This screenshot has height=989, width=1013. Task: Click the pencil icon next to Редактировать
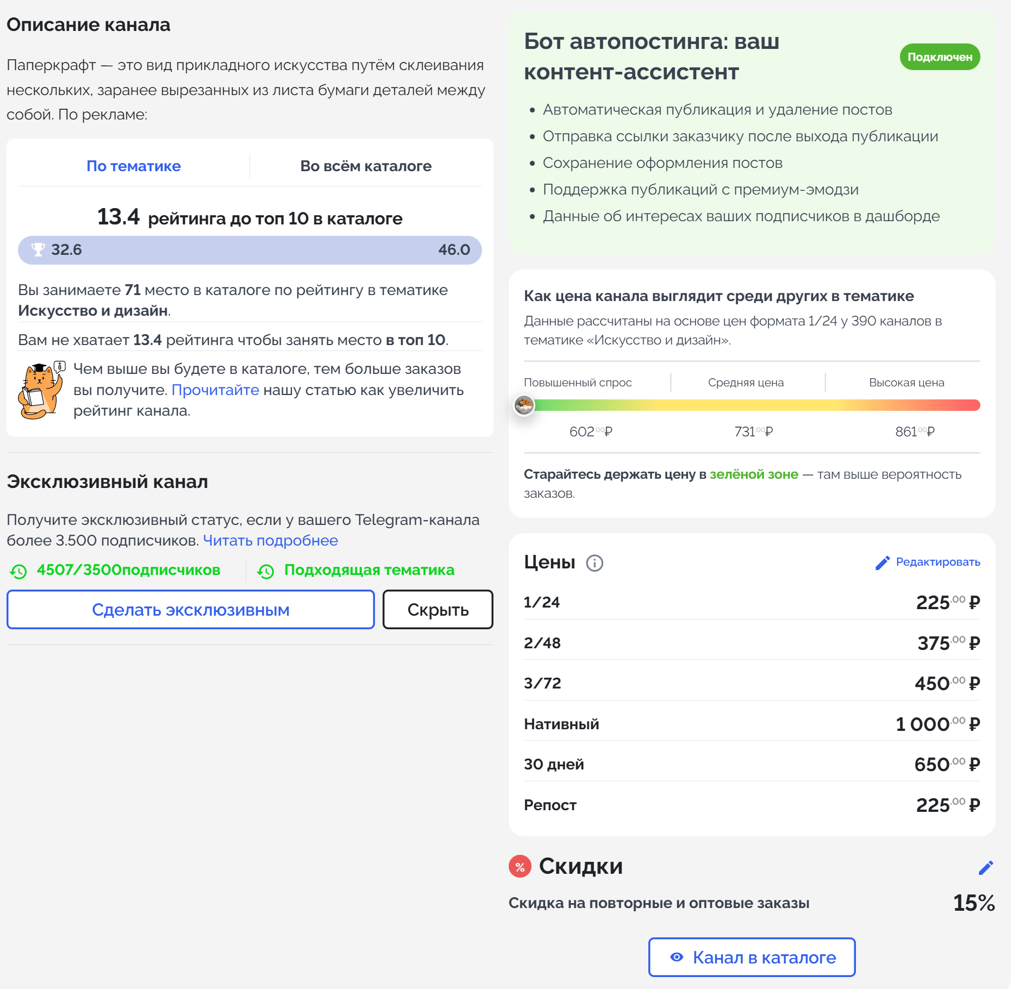[x=883, y=562]
